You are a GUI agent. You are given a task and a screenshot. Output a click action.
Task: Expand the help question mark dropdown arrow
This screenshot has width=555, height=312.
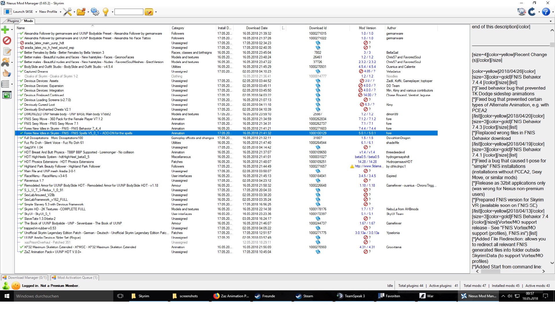point(553,12)
